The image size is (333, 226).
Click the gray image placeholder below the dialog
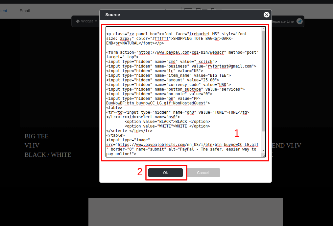click(185, 212)
